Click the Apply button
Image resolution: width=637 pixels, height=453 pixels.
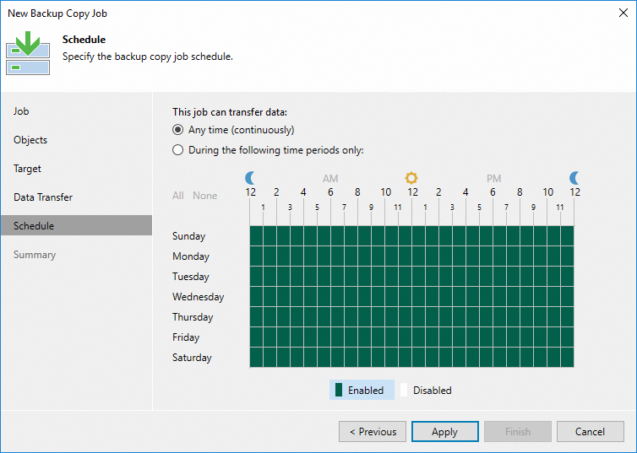(x=444, y=432)
